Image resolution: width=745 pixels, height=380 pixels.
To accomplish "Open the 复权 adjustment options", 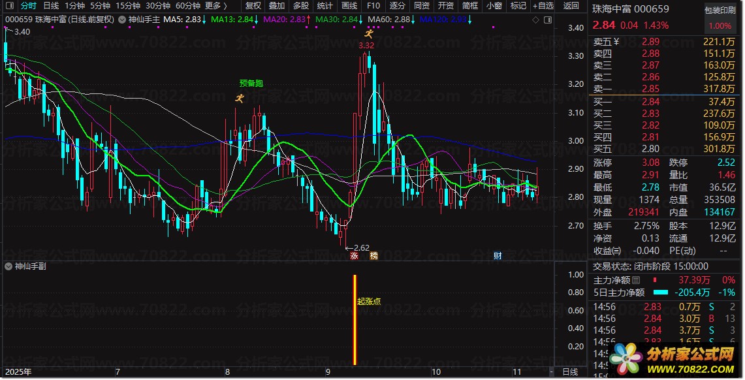I will click(253, 6).
